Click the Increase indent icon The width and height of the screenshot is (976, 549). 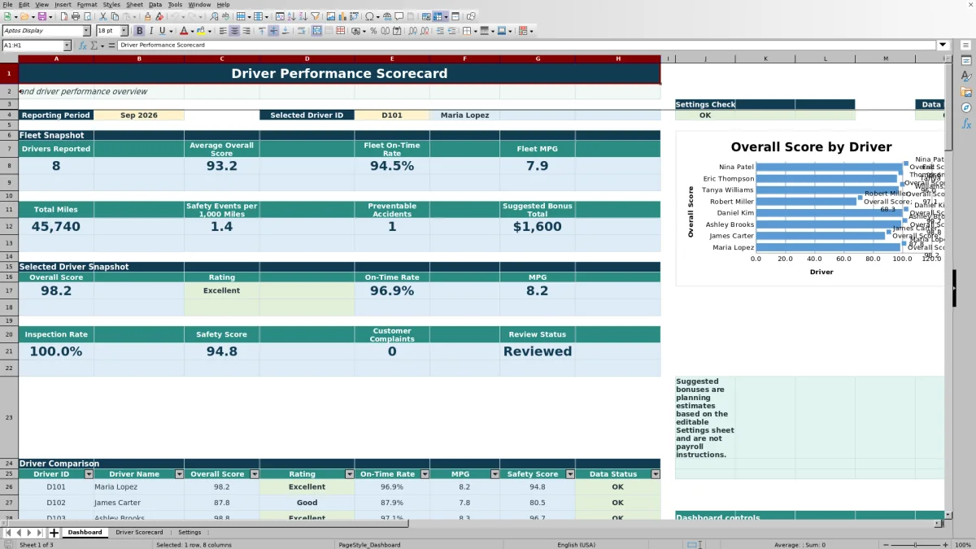[x=440, y=31]
